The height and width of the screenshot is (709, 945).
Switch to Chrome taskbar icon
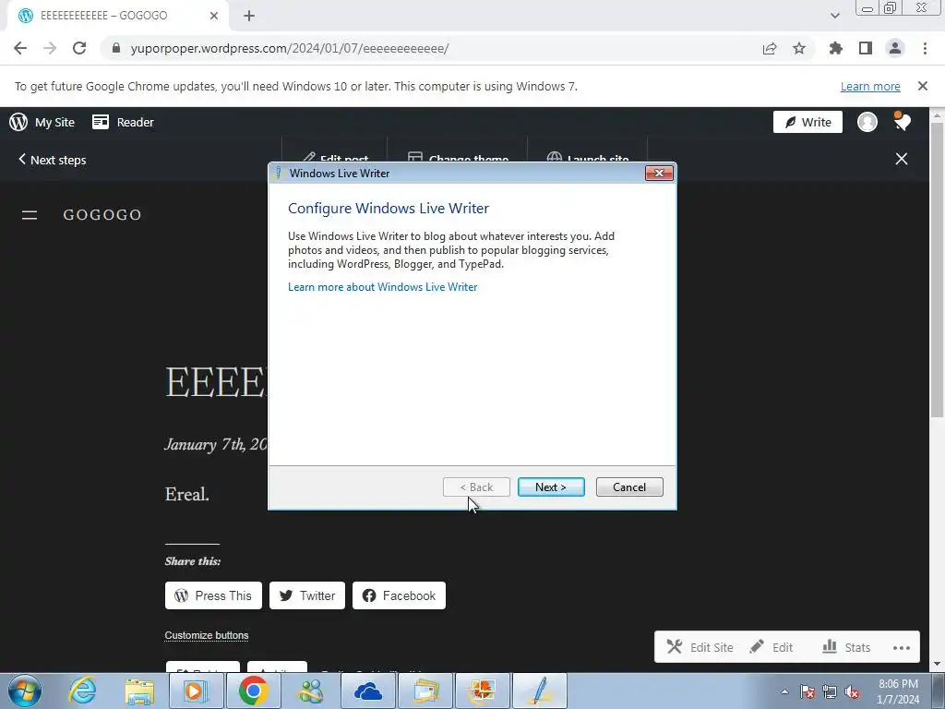[254, 691]
